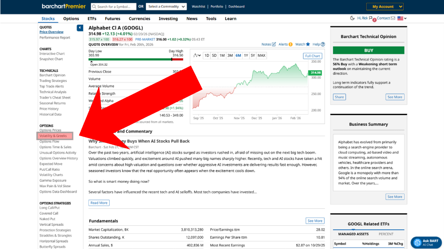The height and width of the screenshot is (249, 444).
Task: Click the Full Chart button
Action: [x=312, y=56]
